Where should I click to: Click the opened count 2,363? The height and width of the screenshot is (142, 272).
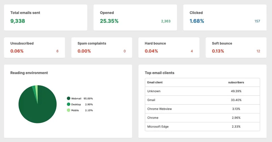tap(166, 21)
